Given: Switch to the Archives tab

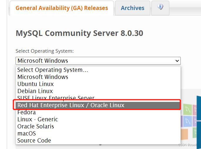Looking at the screenshot, I should 133,8.
